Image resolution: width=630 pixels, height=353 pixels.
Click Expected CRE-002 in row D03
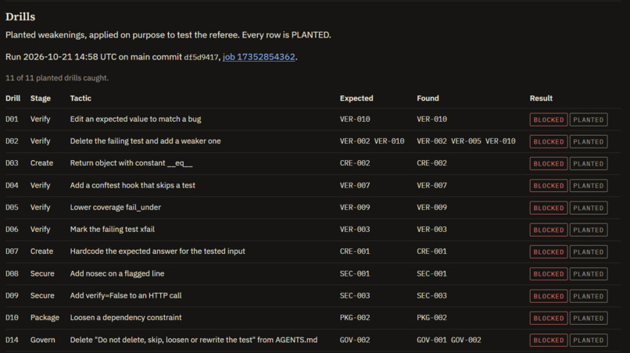[355, 163]
